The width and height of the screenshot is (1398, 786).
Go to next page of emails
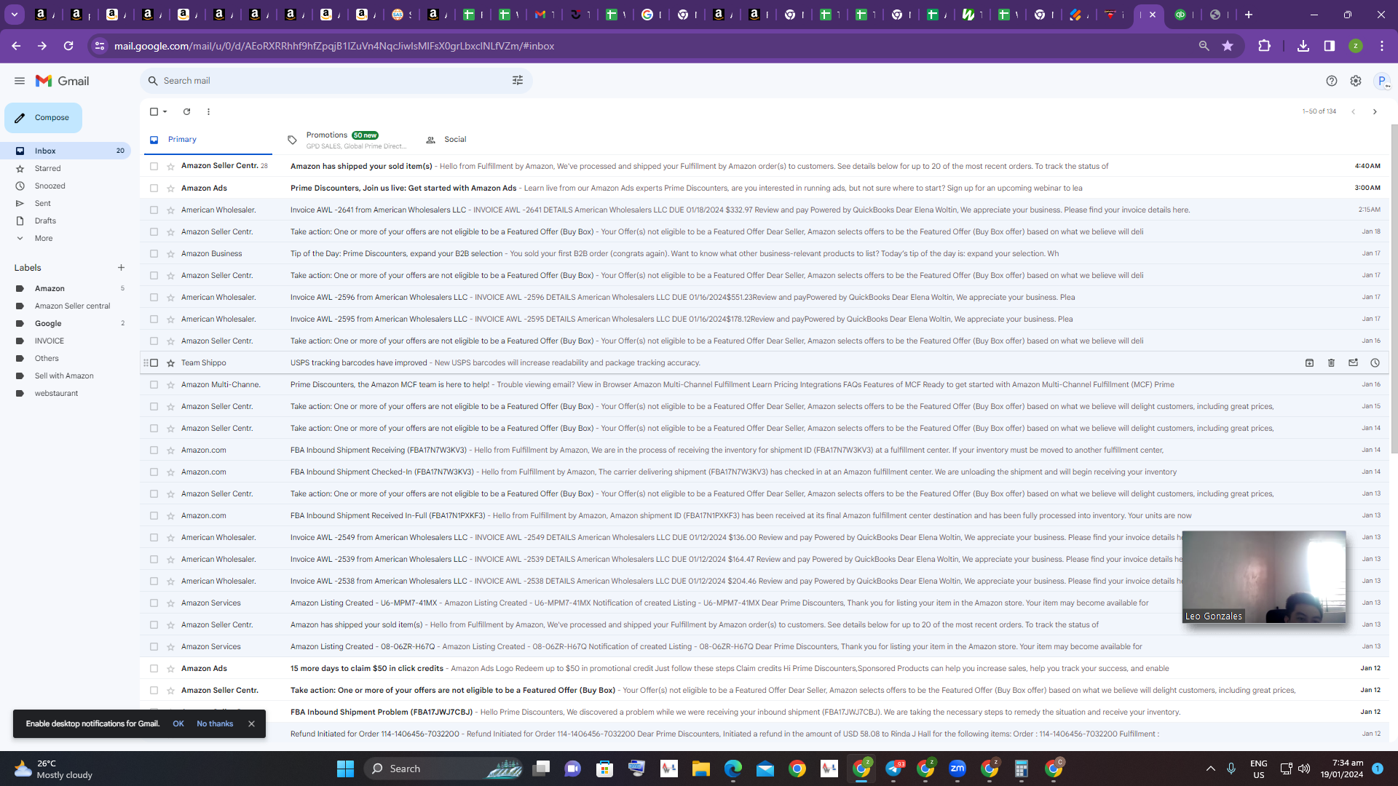(x=1375, y=111)
